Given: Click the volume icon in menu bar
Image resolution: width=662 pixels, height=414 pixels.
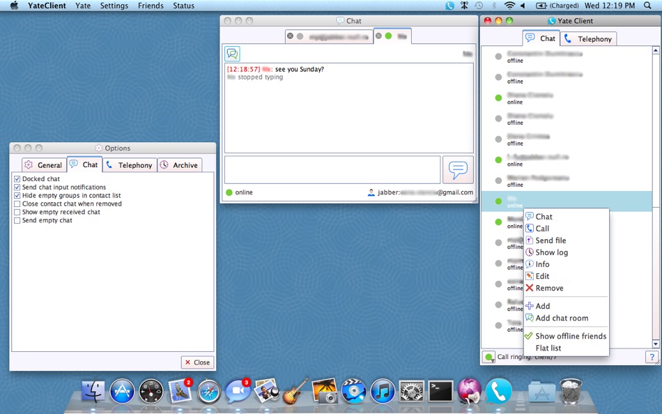Looking at the screenshot, I should pyautogui.click(x=523, y=6).
